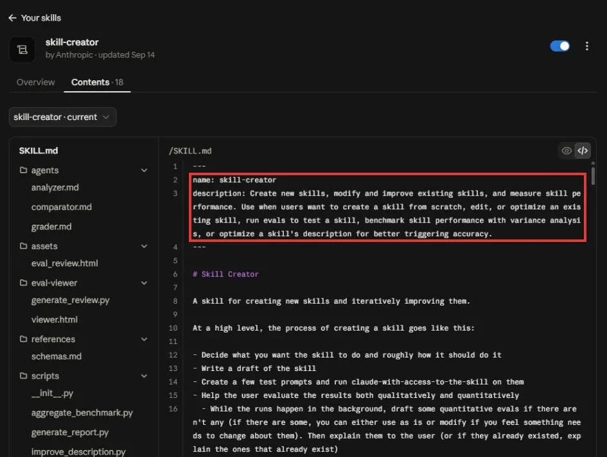Go back using the Your skills arrow
Viewport: 607px width, 457px height.
click(12, 18)
